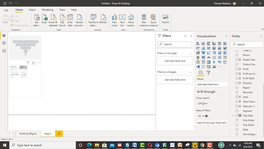Open the Transform data dropdown
Viewport: 264px width, 149px height.
93,20
